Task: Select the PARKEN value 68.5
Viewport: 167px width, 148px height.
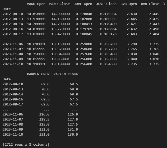Action: pos(74,84)
